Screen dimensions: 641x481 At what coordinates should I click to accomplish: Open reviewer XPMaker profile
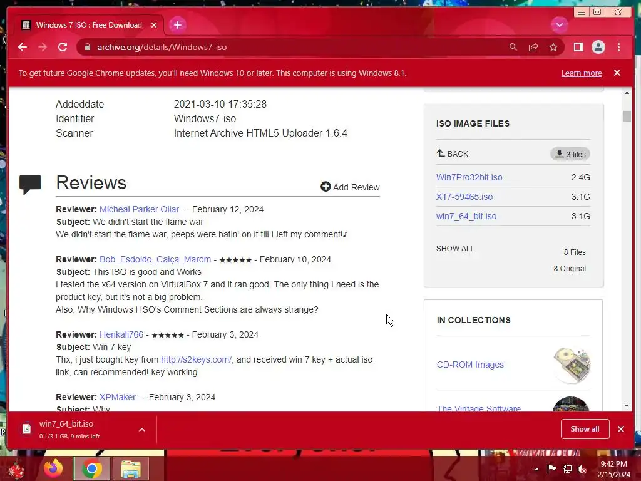pos(118,397)
